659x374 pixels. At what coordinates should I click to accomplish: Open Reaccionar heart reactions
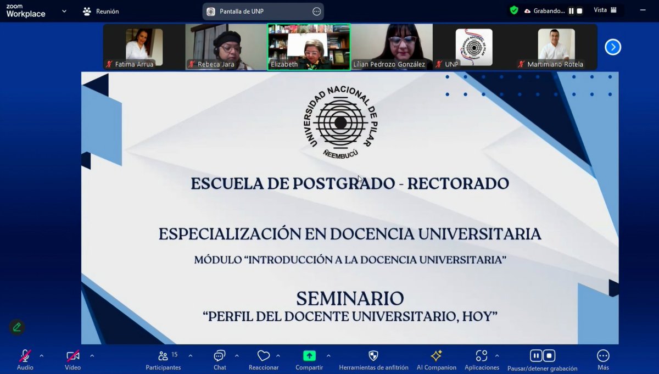click(x=264, y=360)
